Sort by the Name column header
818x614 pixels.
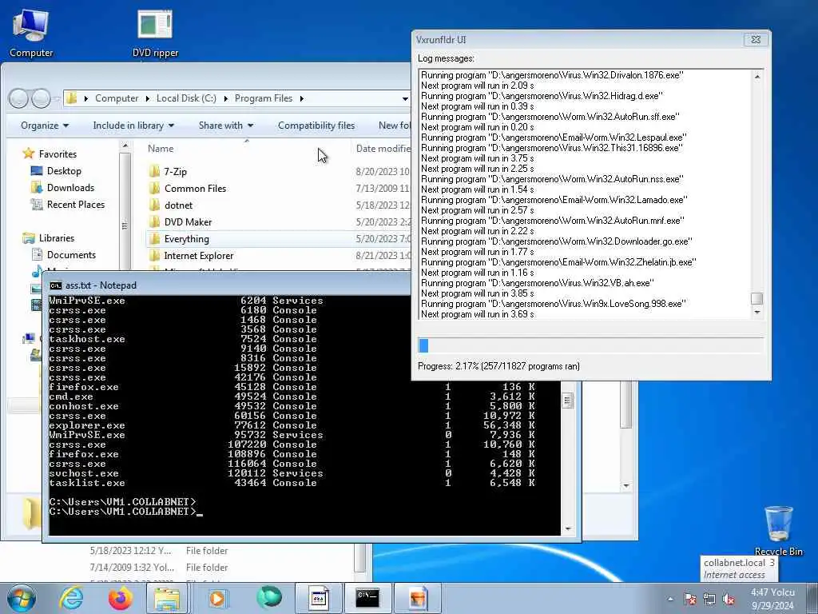pos(160,148)
